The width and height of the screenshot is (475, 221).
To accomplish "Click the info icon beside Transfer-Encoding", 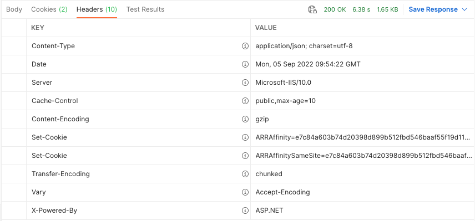I will (245, 174).
